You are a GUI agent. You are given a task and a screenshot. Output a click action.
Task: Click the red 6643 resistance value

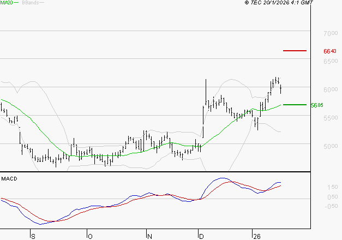(x=330, y=51)
